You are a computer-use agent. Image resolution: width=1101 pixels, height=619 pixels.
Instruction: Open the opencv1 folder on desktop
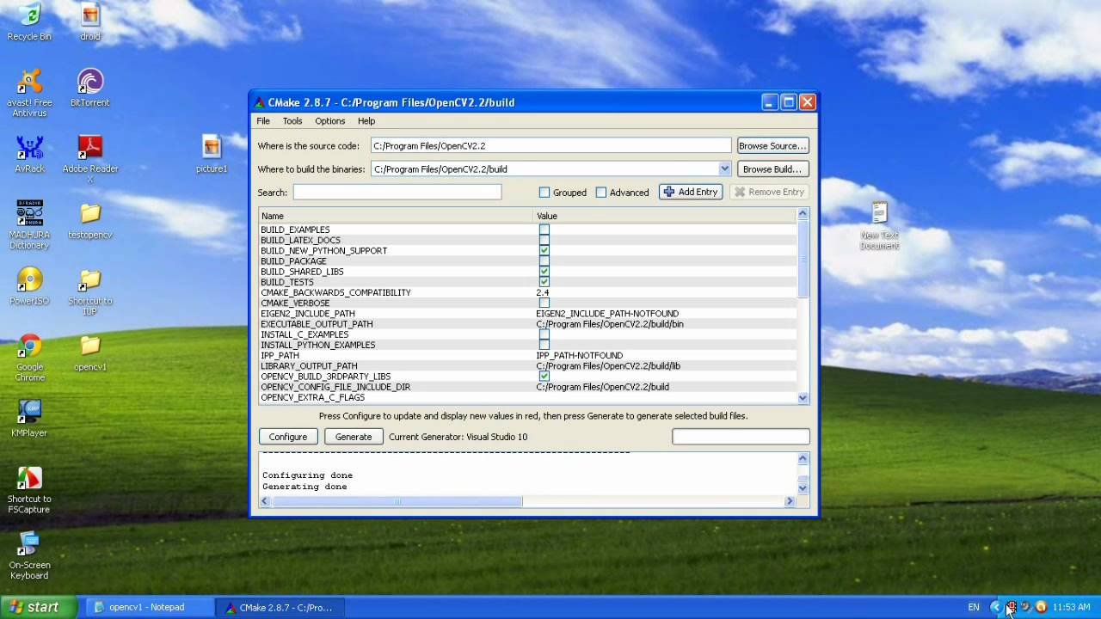tap(90, 352)
